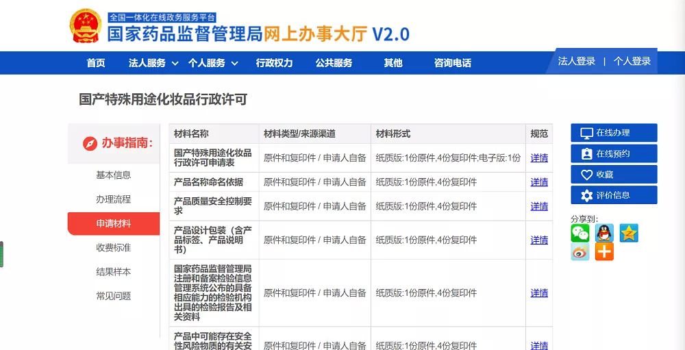Share to Sina Weibo via its icon
Image resolution: width=685 pixels, height=350 pixels.
580,251
